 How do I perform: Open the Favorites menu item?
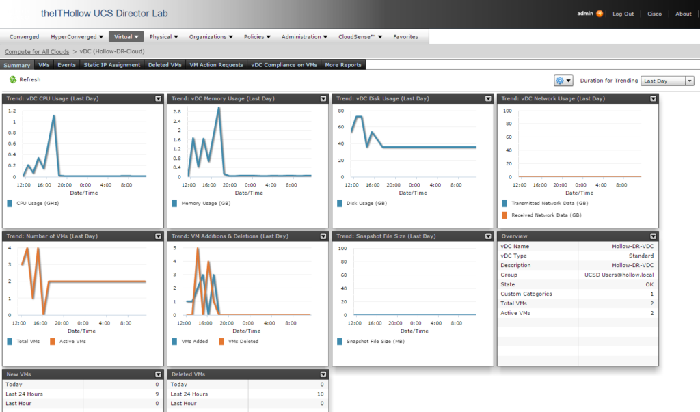point(405,37)
